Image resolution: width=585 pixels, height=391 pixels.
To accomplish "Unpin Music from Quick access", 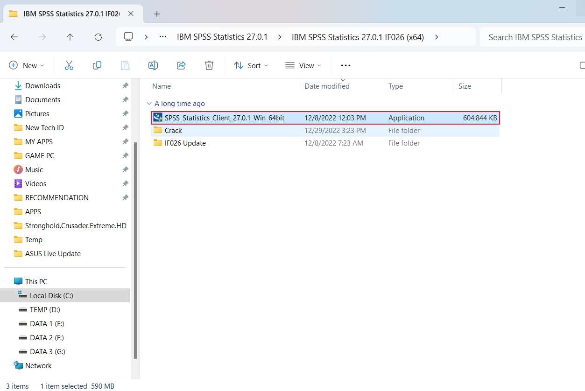I will (125, 169).
